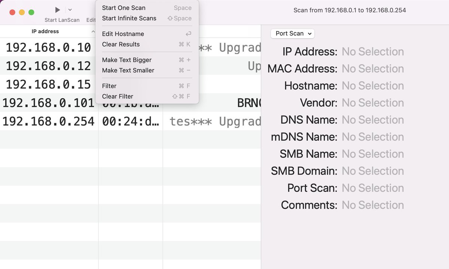Select Clear Results menu entry
449x269 pixels.
point(147,44)
